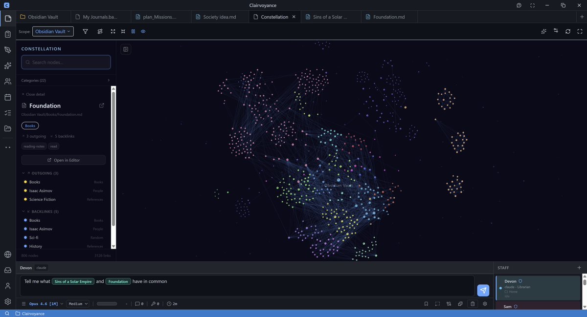This screenshot has width=587, height=317.
Task: Click the graph settings sliders icon beside filter
Action: tap(100, 31)
